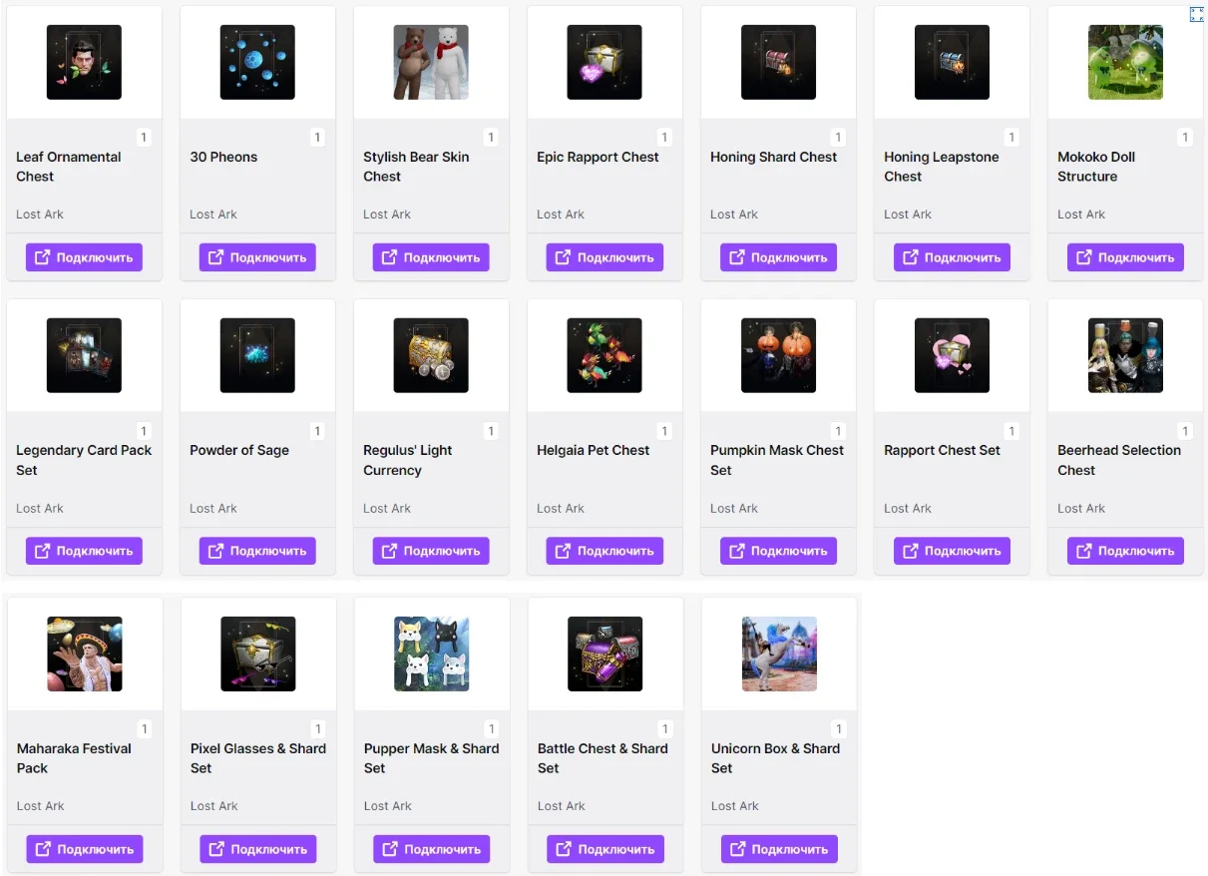Click the Leaf Ornamental Chest item image
Screen dimensions: 1208x876
click(84, 62)
